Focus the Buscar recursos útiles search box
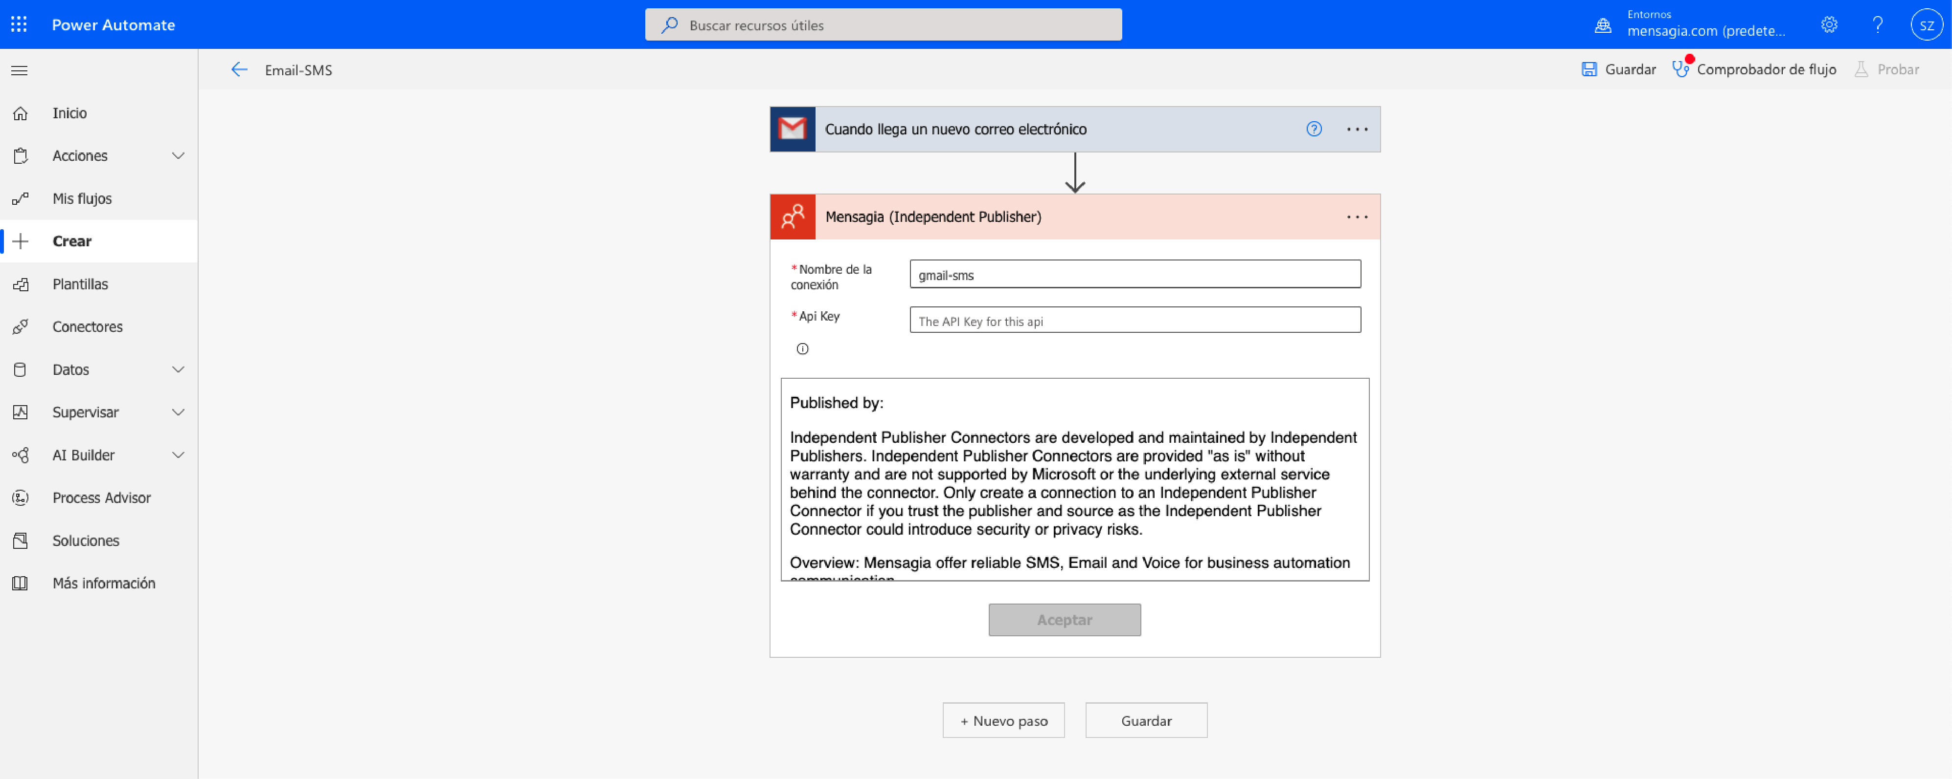This screenshot has width=1952, height=779. point(884,25)
